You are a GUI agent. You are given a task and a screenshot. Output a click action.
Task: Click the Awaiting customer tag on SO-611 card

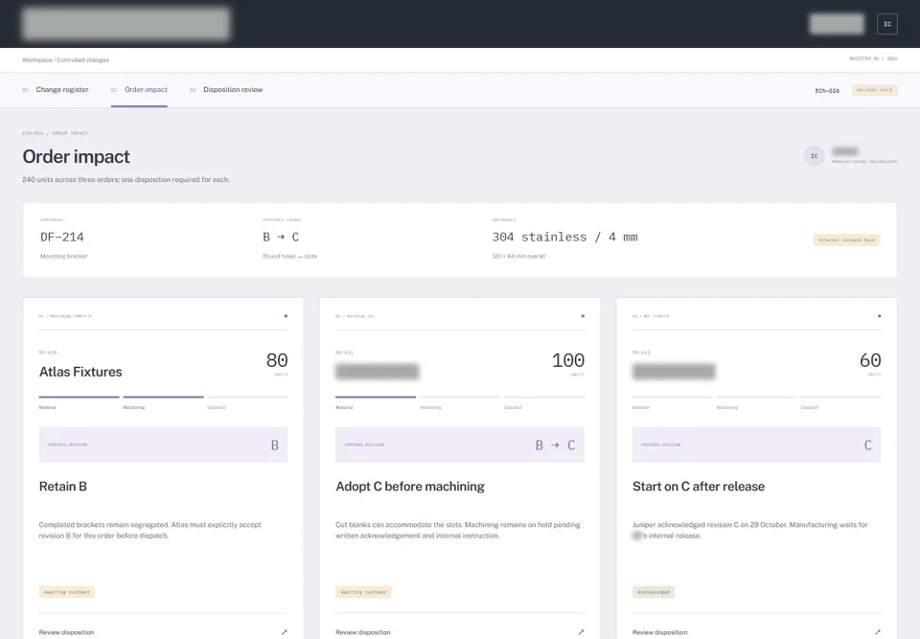point(363,592)
